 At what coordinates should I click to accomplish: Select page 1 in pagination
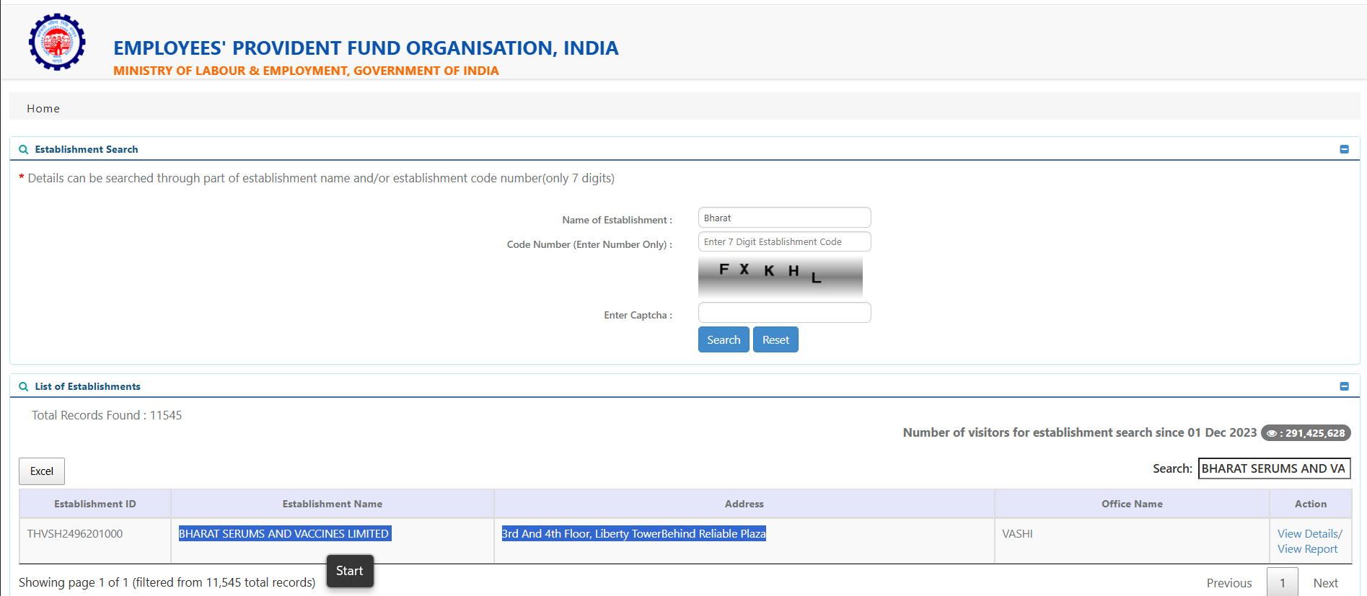point(1283,583)
